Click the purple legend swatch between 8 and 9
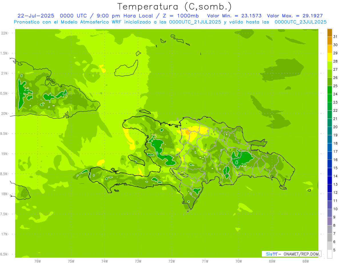The width and height of the screenshot is (343, 265). 330,221
